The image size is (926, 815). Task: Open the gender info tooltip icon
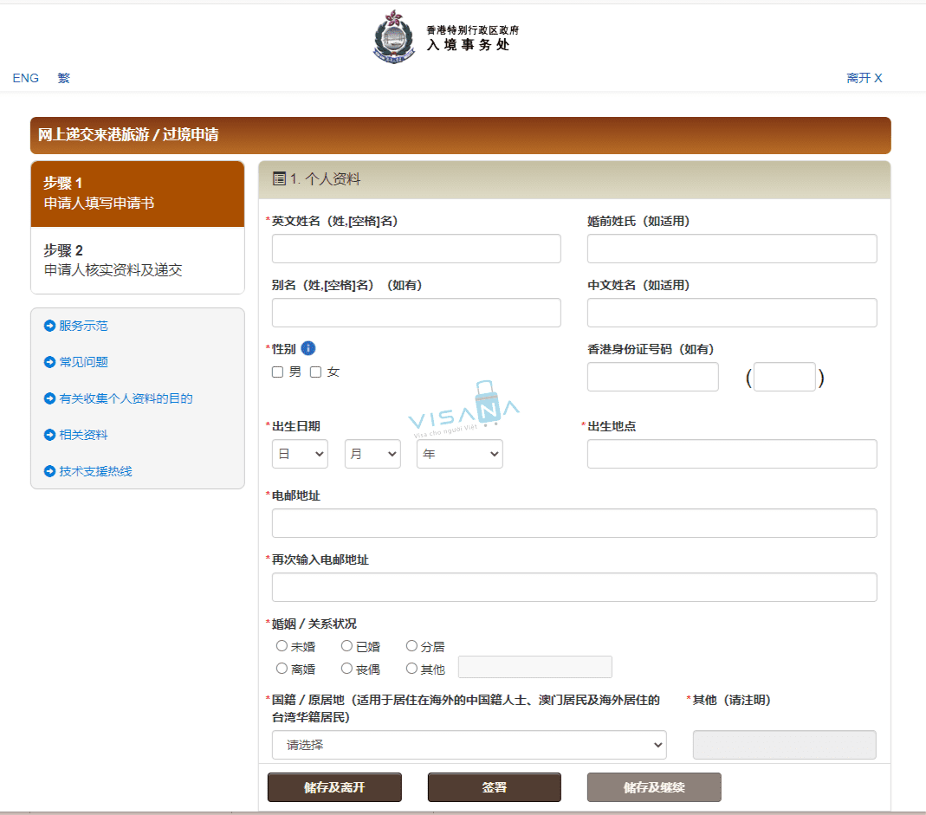pos(309,349)
